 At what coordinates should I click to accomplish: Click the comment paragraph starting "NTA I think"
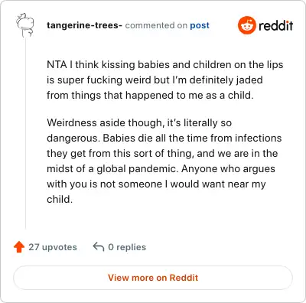(x=164, y=80)
